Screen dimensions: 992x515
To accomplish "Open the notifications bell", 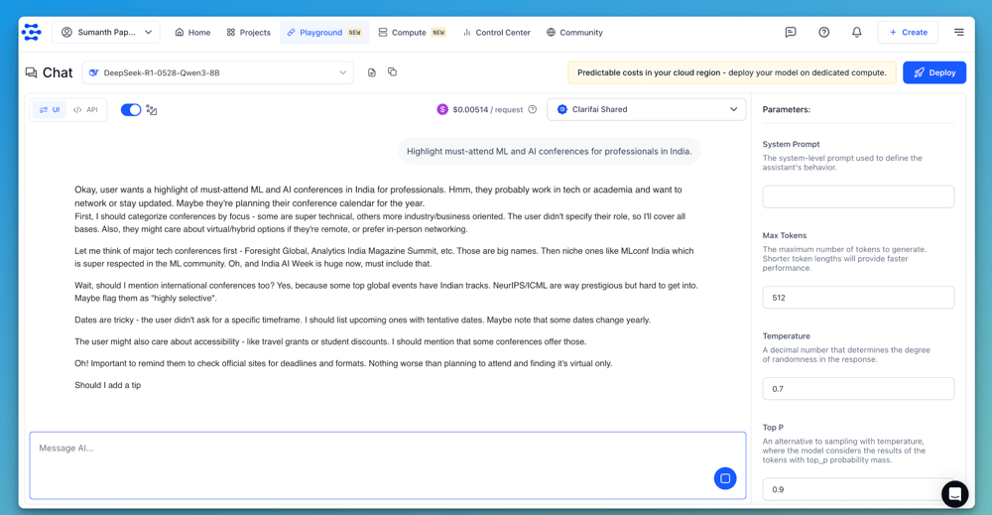I will (857, 33).
